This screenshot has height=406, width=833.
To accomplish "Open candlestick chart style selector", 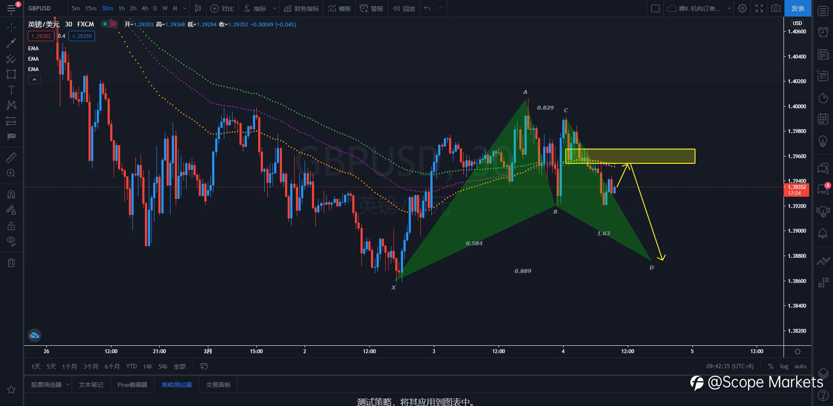I will tap(198, 8).
